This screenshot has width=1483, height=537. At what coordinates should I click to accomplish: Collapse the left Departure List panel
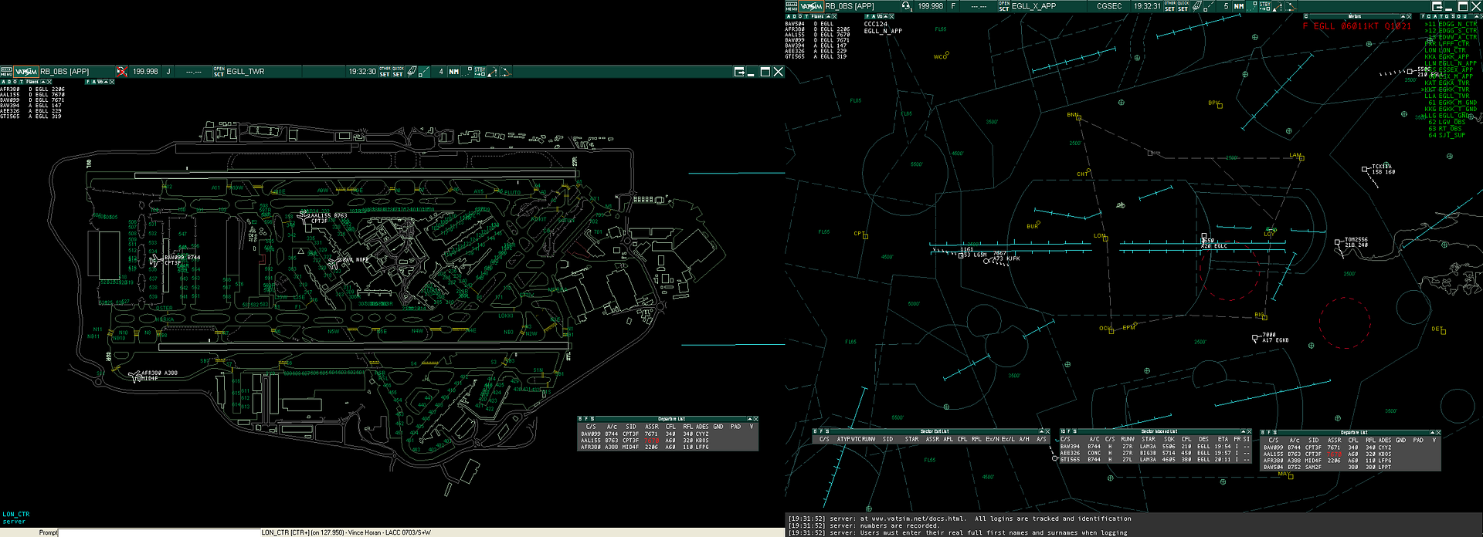click(x=748, y=419)
